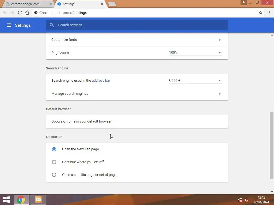Go to the home page icon
Screen dimensions: 274x205
point(27,13)
